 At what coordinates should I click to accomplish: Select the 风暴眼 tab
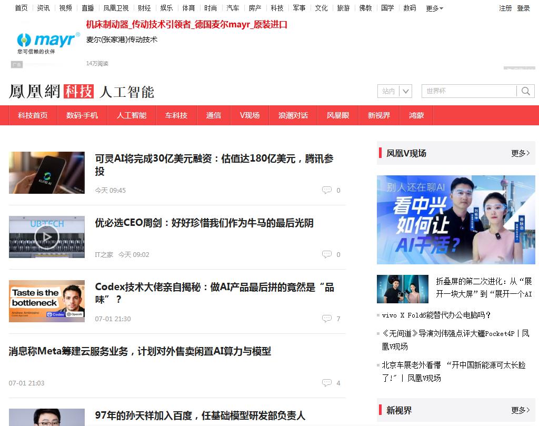[x=337, y=115]
